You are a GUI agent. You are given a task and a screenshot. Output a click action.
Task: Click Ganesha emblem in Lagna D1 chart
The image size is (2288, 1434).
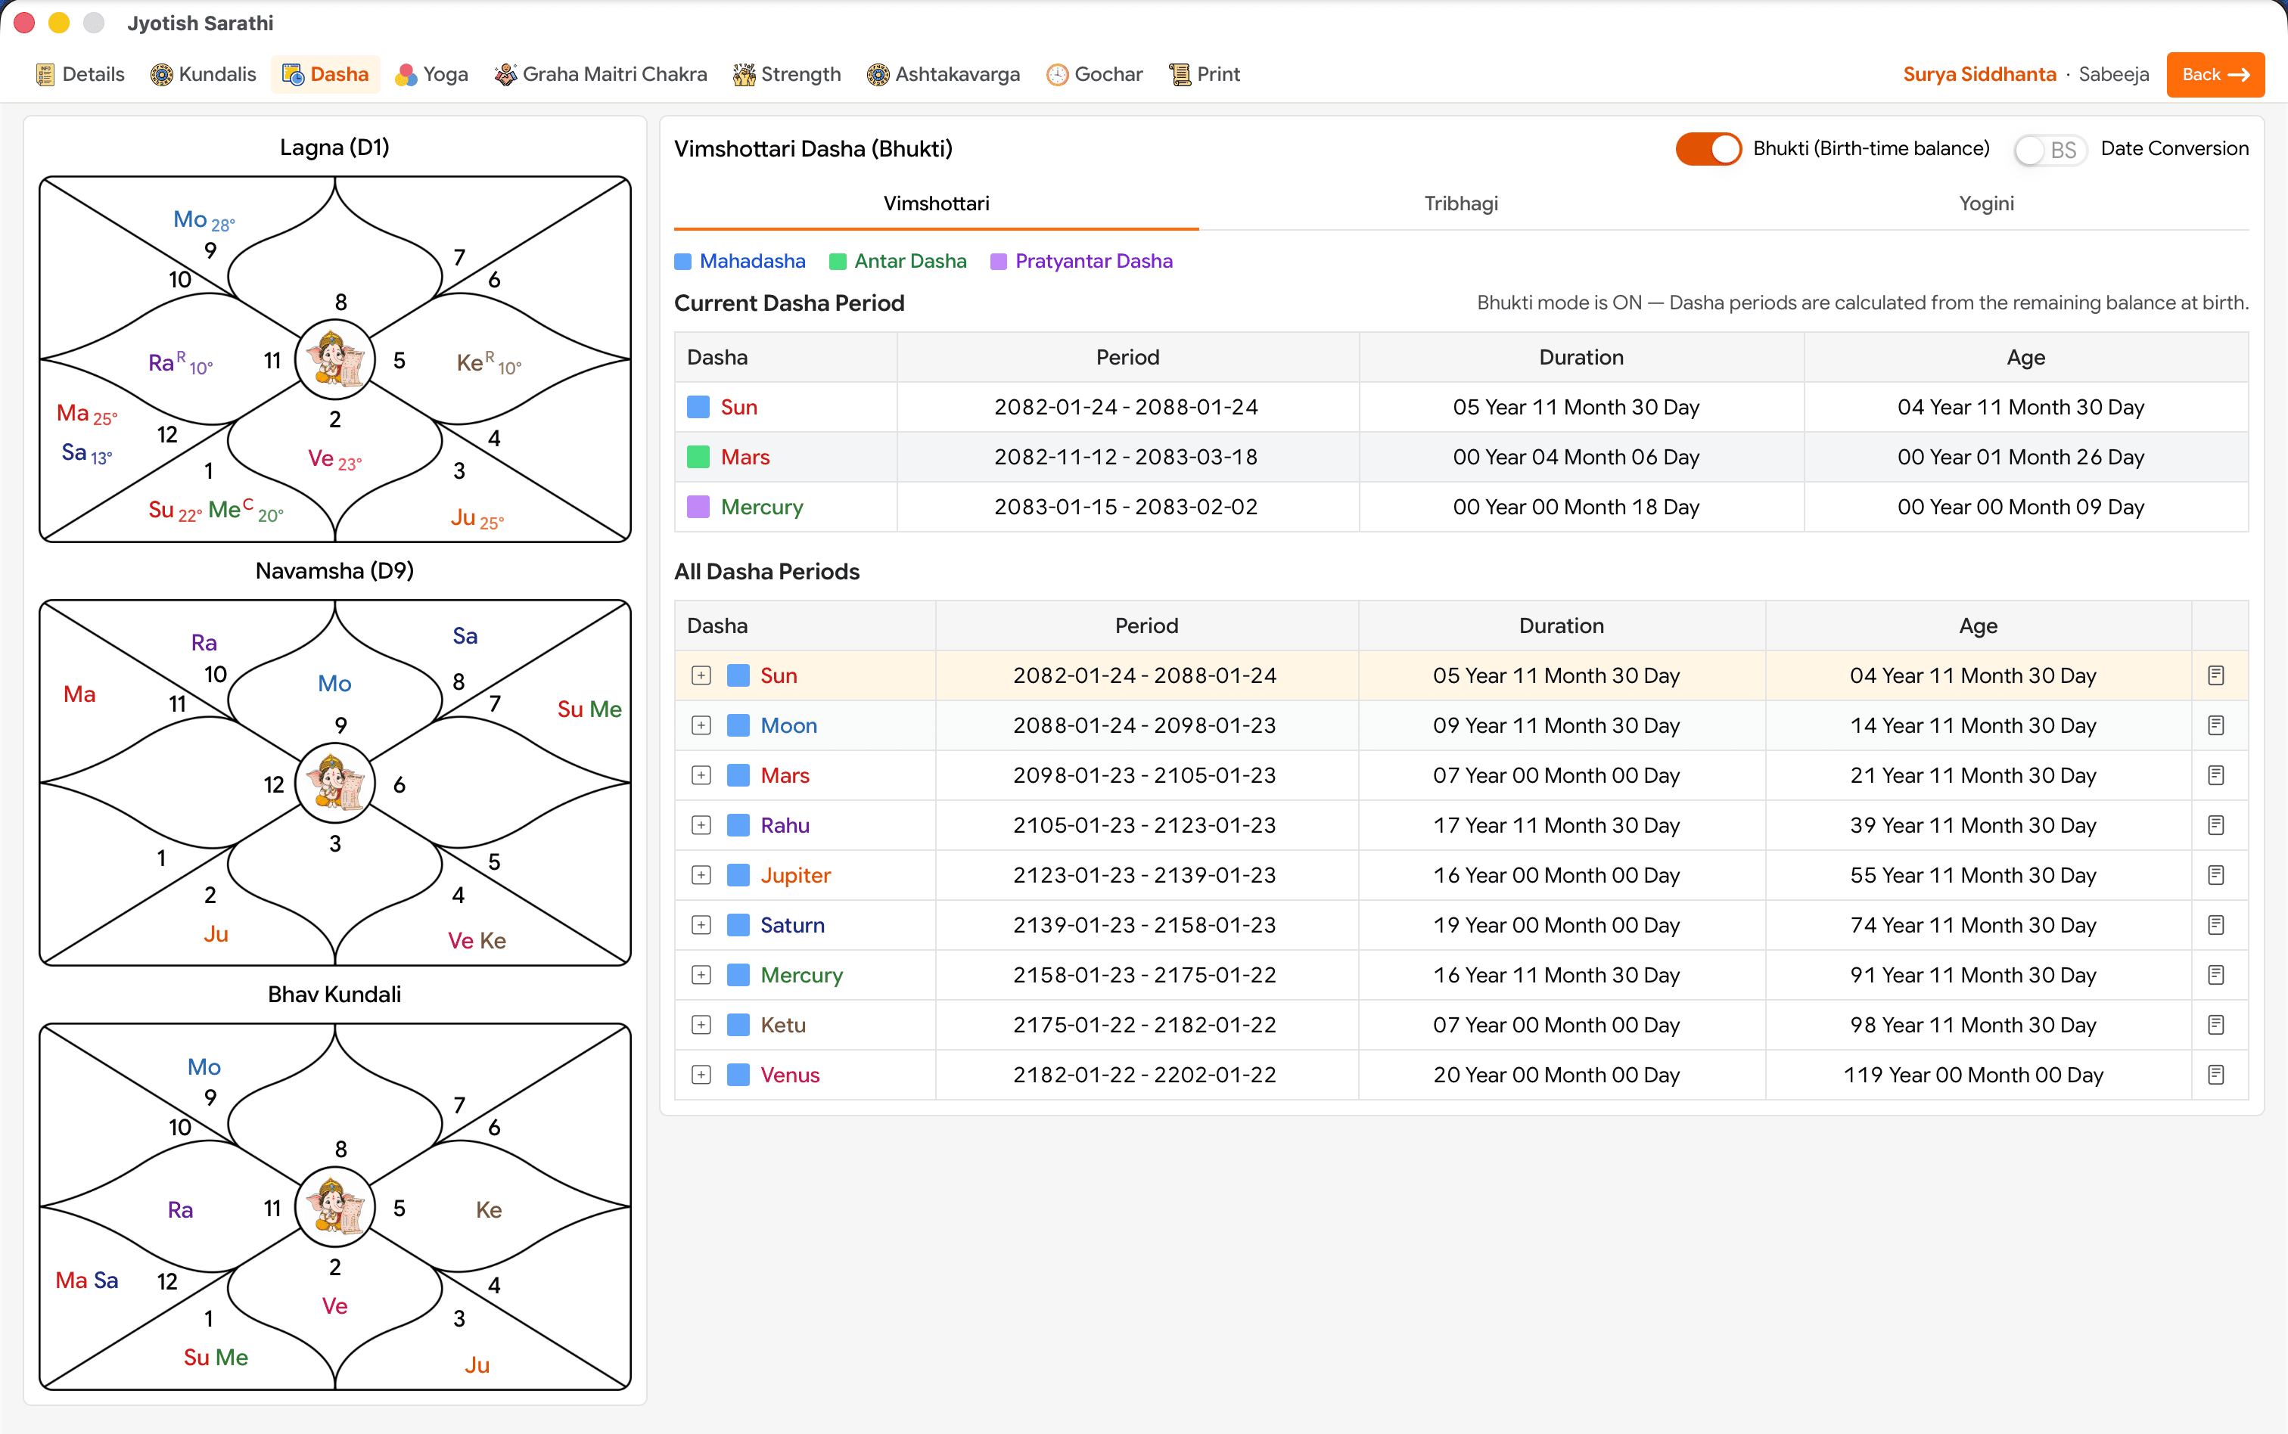[x=335, y=359]
